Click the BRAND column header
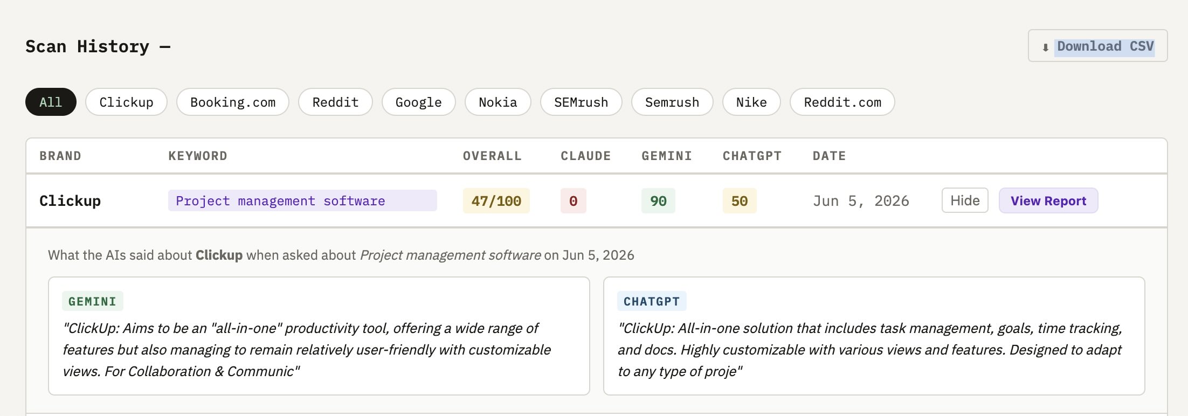The image size is (1188, 416). pyautogui.click(x=60, y=156)
